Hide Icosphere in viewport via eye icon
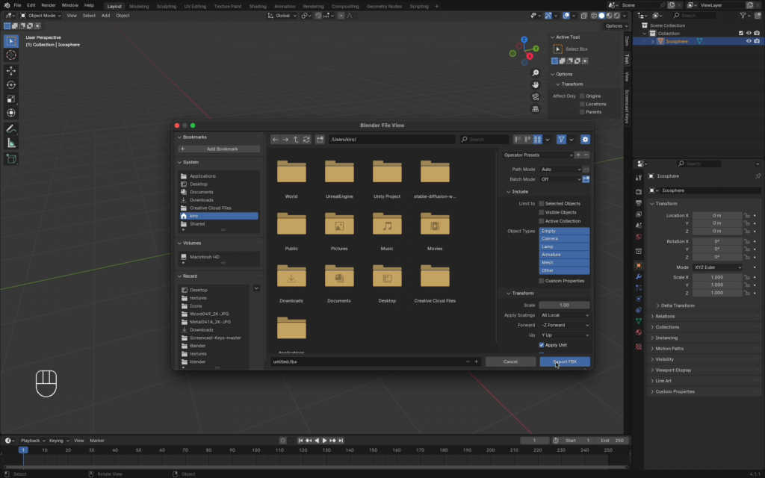 pos(749,42)
